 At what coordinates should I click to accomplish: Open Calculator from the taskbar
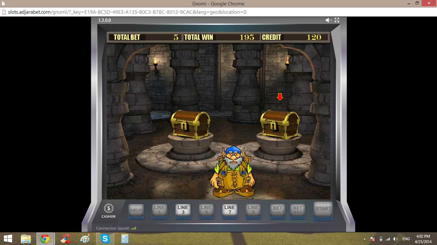pyautogui.click(x=125, y=239)
